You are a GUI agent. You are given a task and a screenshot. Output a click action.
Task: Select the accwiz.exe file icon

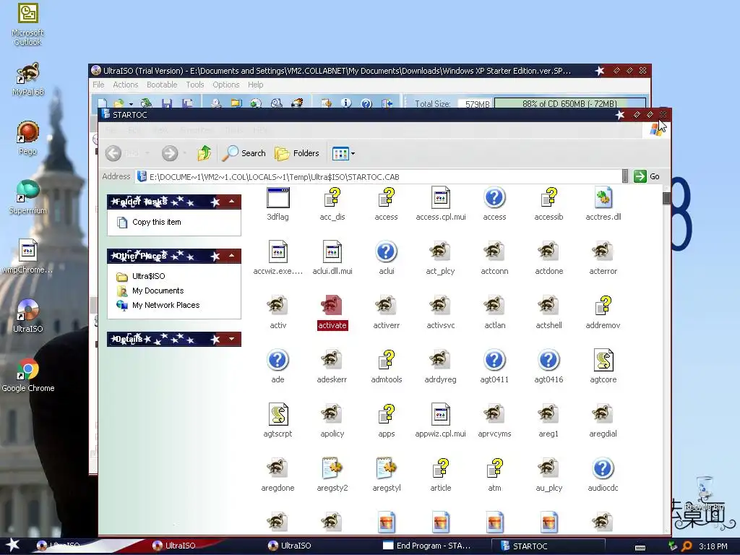[278, 251]
